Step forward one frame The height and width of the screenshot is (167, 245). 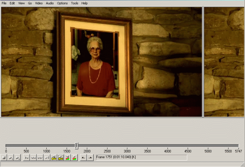click(x=40, y=157)
